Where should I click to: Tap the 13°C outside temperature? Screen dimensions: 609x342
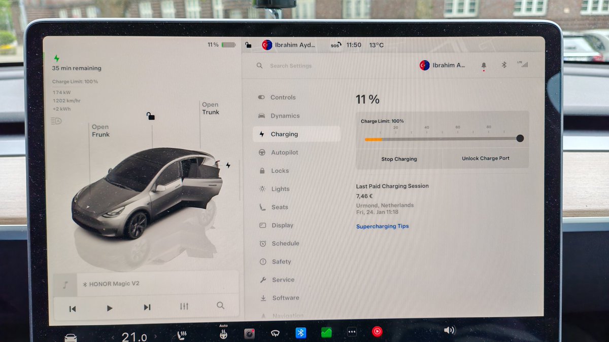pos(377,45)
